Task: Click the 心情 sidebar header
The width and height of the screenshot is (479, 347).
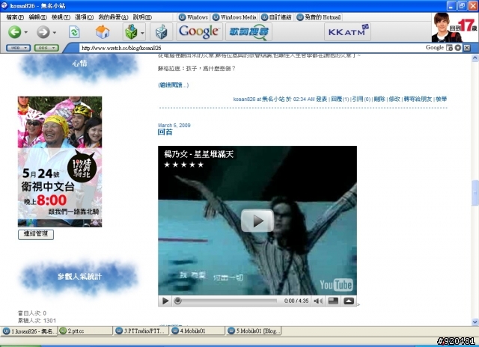Action: pos(79,64)
